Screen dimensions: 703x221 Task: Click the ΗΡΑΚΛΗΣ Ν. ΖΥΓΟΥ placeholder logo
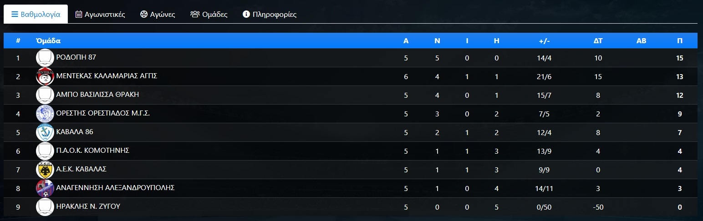point(45,207)
